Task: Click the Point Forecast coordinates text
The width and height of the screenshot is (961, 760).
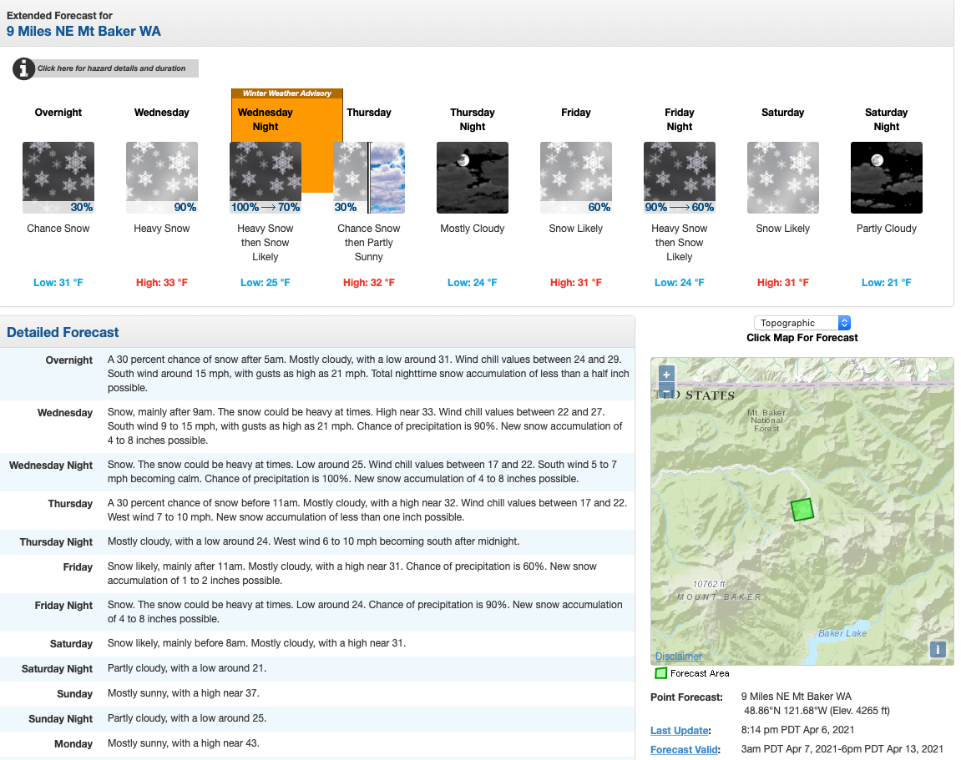Action: pos(817,711)
